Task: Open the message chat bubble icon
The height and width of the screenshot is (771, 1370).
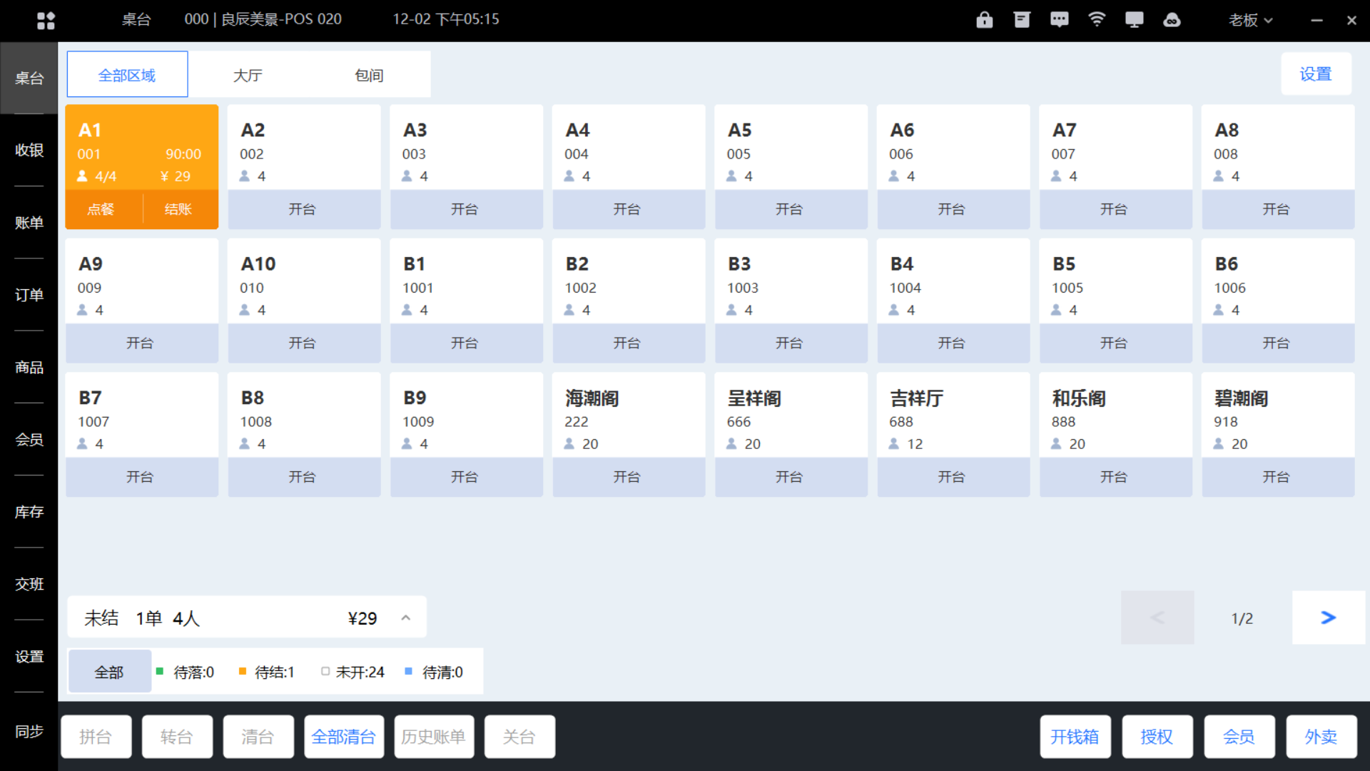Action: 1059,19
